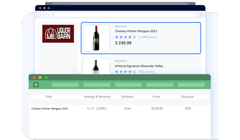Open the Kirkland Signature Alexander Valley title
240x140 pixels.
point(139,66)
